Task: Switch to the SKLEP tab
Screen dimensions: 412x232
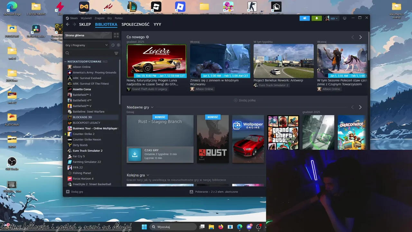Action: pos(85,24)
